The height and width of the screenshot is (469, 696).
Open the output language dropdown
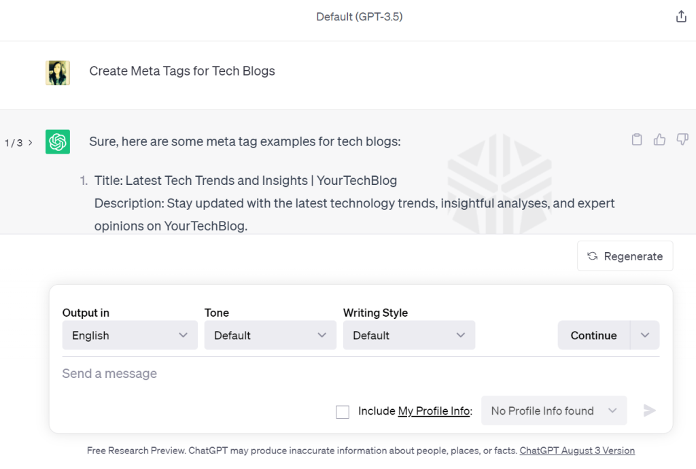pos(129,335)
